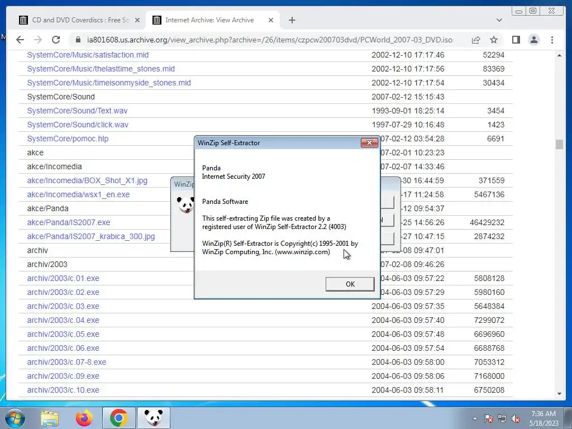This screenshot has height=429, width=572.
Task: Click the SystemCore/Sound folder row text
Action: pos(60,97)
